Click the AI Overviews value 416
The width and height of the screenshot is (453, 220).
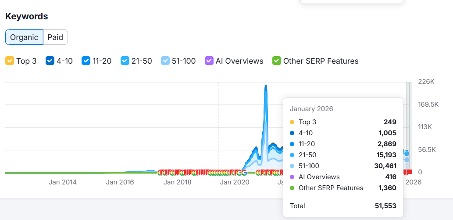[x=391, y=177]
